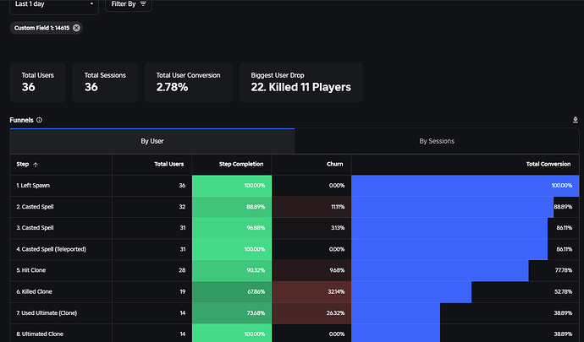Click the 90.32% step completion cell

pyautogui.click(x=232, y=270)
